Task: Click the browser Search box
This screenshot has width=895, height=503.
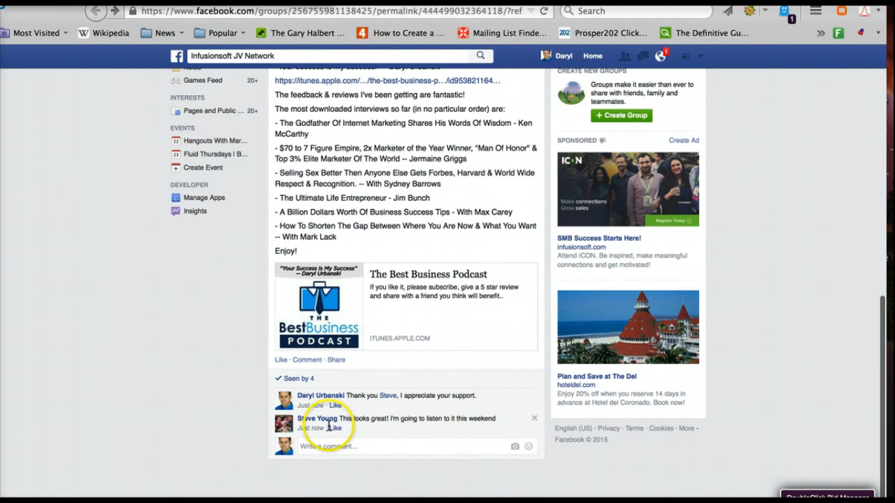Action: tap(636, 11)
